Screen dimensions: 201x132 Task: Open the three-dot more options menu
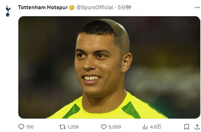tap(197, 8)
